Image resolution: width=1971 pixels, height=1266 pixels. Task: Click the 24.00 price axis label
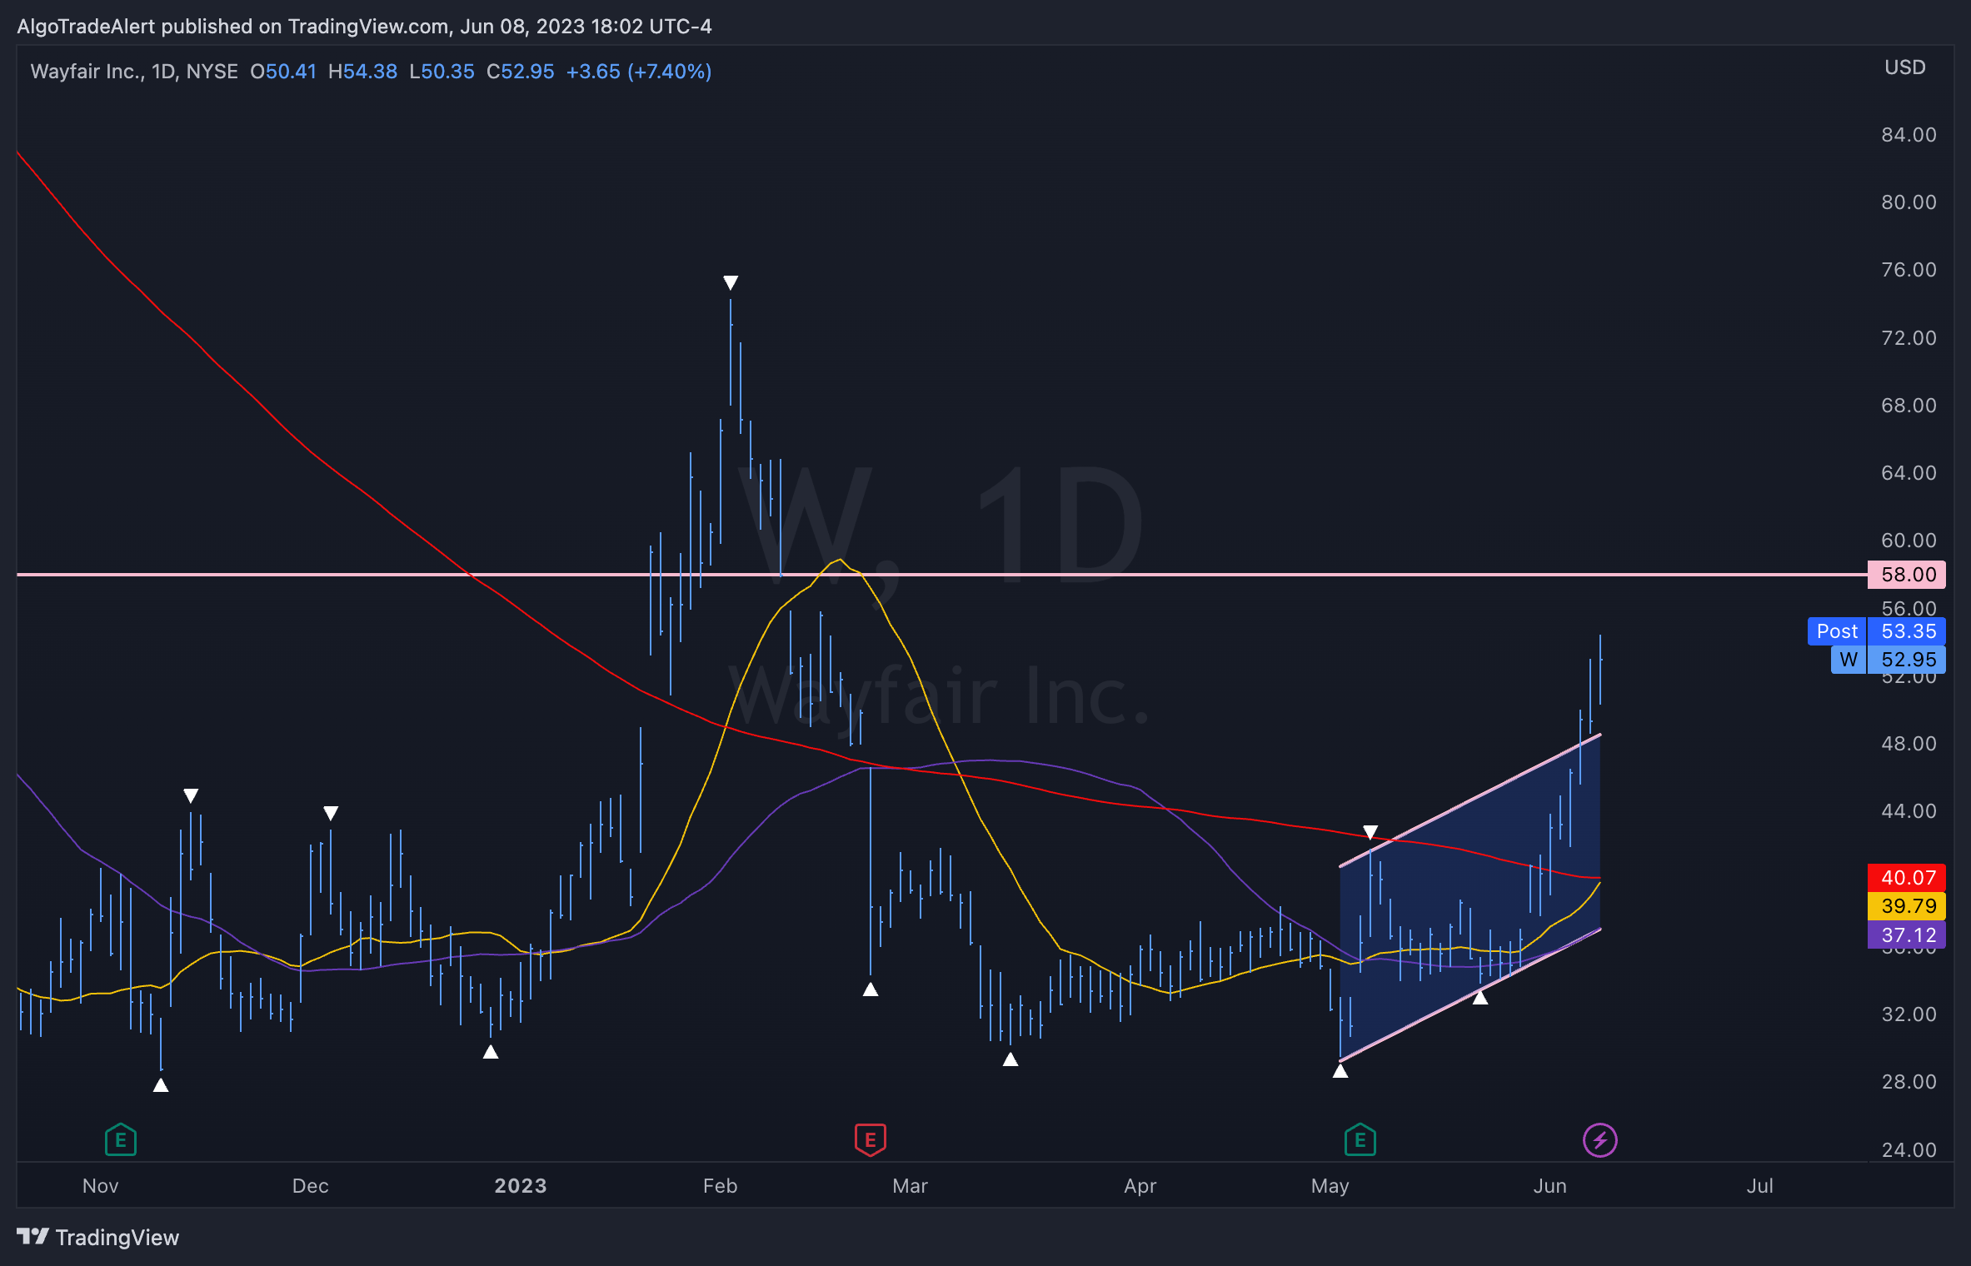click(1909, 1149)
